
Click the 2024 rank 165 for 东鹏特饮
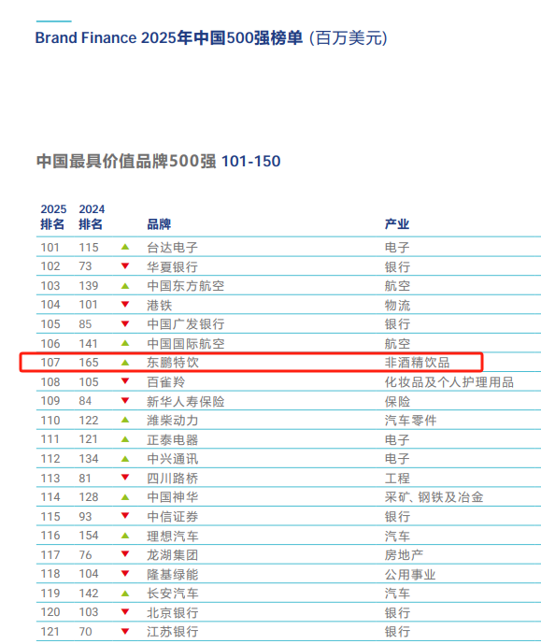coord(89,363)
